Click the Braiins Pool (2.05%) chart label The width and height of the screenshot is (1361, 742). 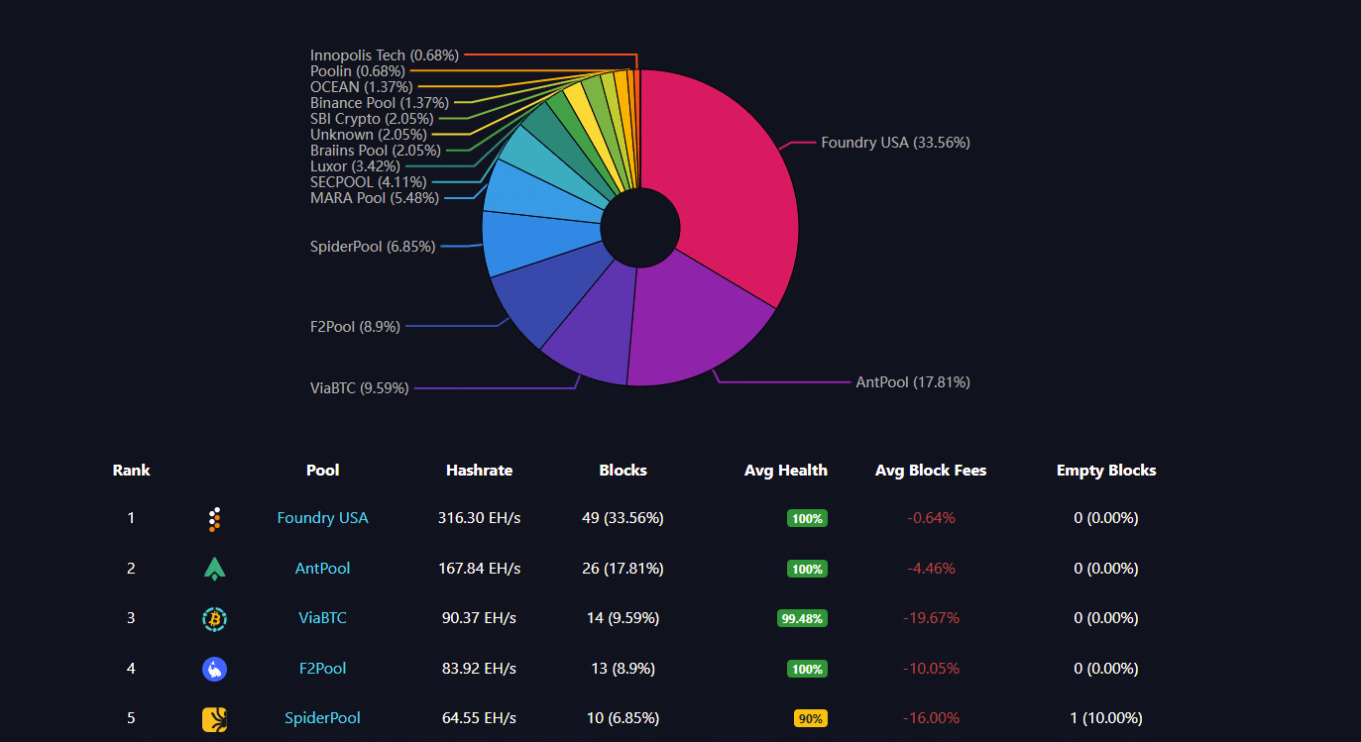tap(376, 151)
